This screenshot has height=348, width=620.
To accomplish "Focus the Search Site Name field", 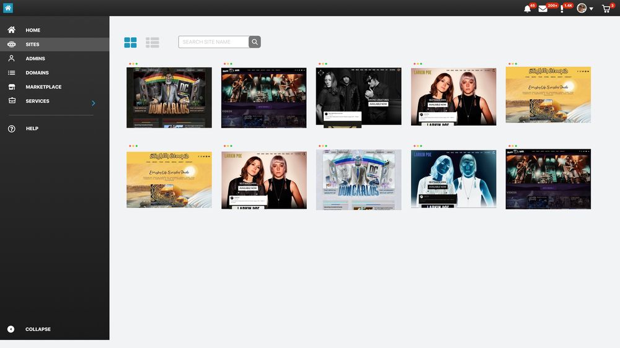I will (x=213, y=42).
